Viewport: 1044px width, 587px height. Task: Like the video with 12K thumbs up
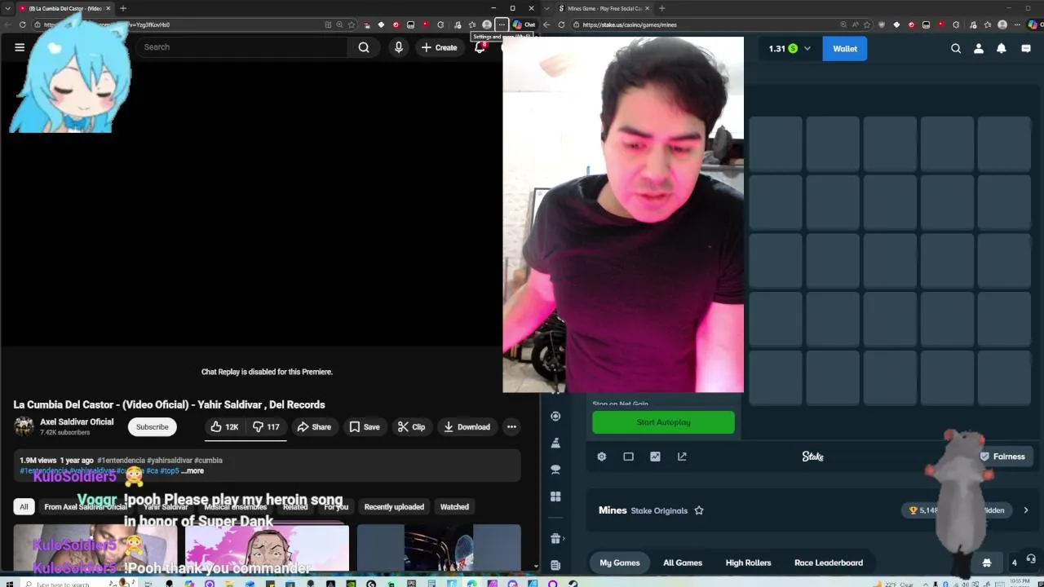[x=223, y=426]
